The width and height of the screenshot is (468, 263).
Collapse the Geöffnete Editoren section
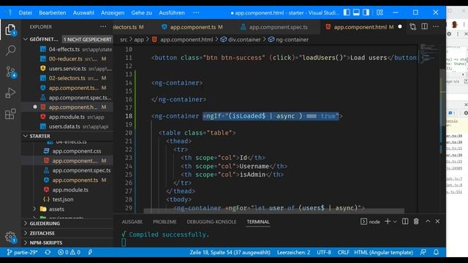point(26,39)
